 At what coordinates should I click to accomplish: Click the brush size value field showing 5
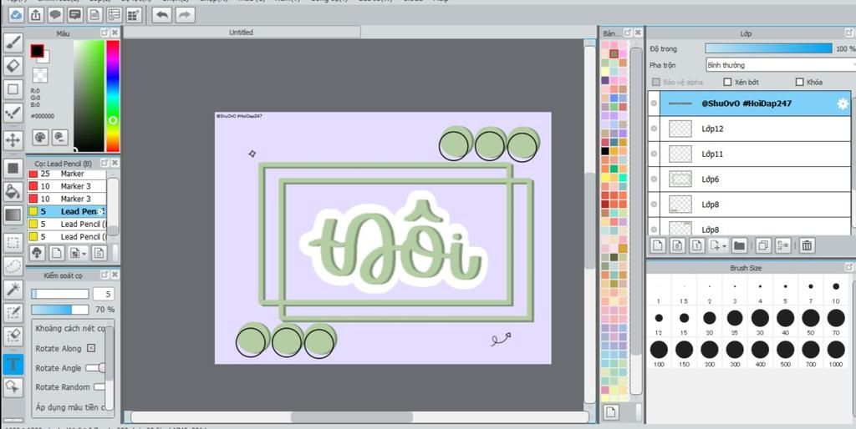[x=103, y=295]
